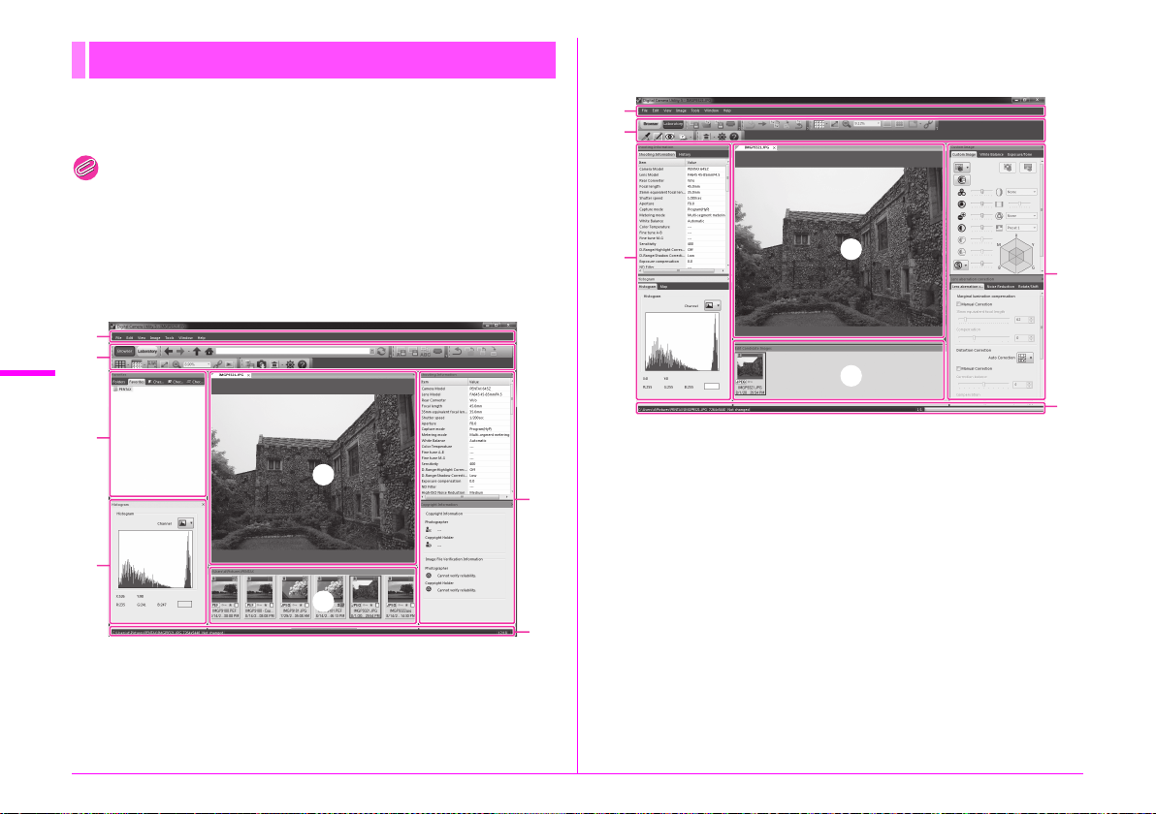Select the first thumbnail in the Browser window filmstrip

225,598
